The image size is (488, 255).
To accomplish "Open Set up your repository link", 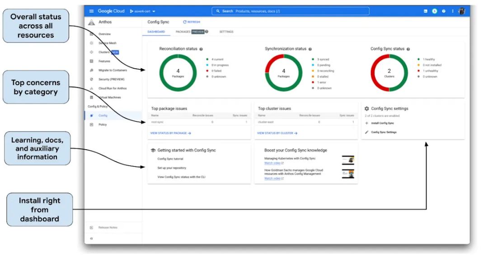I will point(172,168).
